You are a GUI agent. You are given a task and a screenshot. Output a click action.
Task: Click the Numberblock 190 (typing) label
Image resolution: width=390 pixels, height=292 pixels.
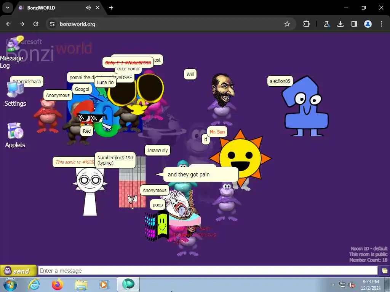click(115, 160)
